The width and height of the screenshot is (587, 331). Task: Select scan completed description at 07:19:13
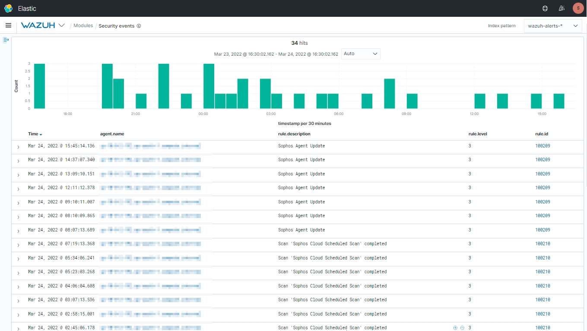[x=332, y=244]
